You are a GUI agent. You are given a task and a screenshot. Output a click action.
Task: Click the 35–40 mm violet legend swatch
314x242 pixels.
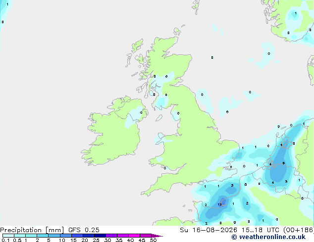tap(123, 236)
